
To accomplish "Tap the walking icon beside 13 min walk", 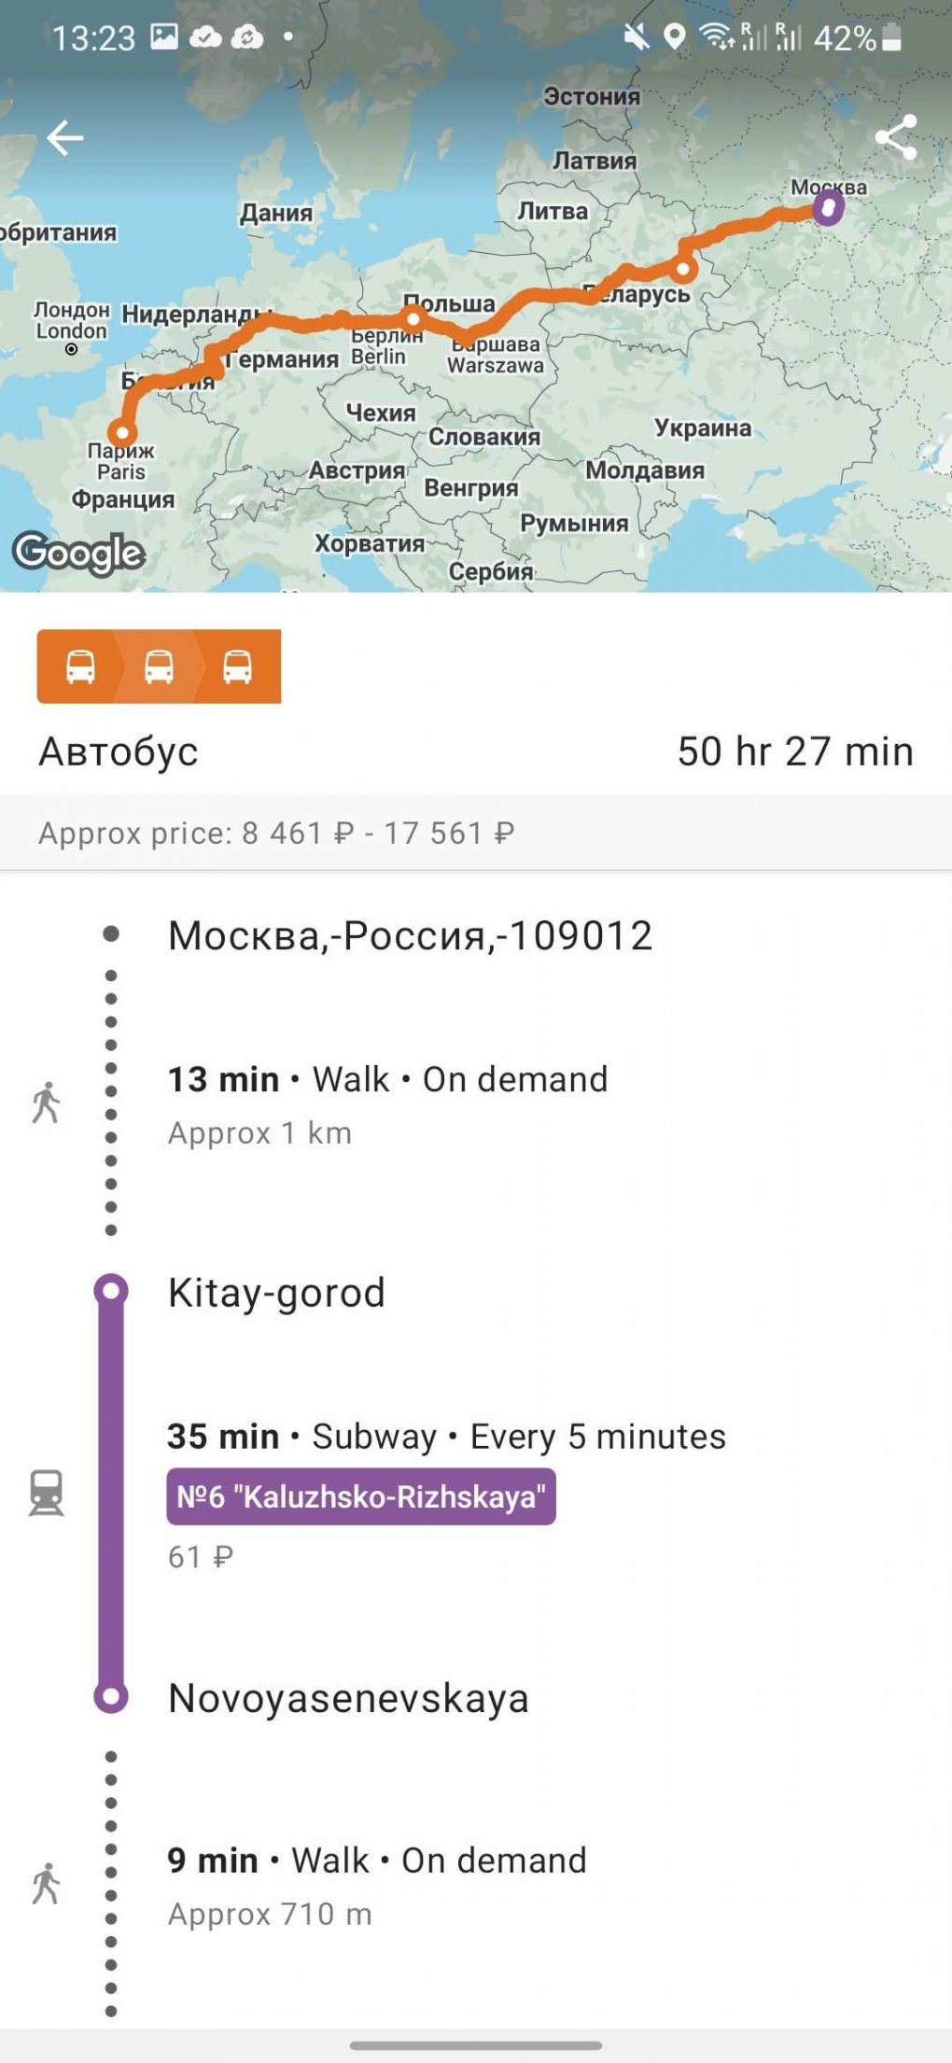I will pos(46,1102).
